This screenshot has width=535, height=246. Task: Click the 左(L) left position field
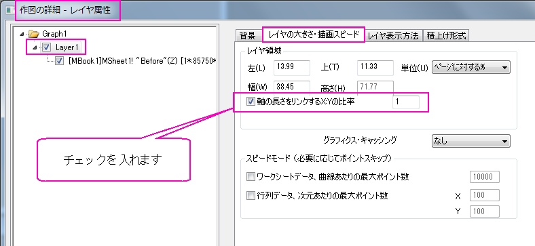(292, 68)
